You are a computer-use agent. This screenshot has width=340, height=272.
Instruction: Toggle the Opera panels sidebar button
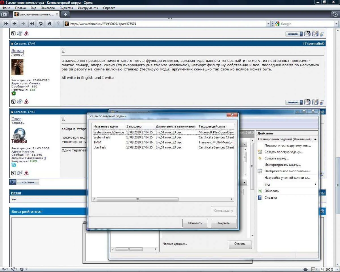[4, 14]
